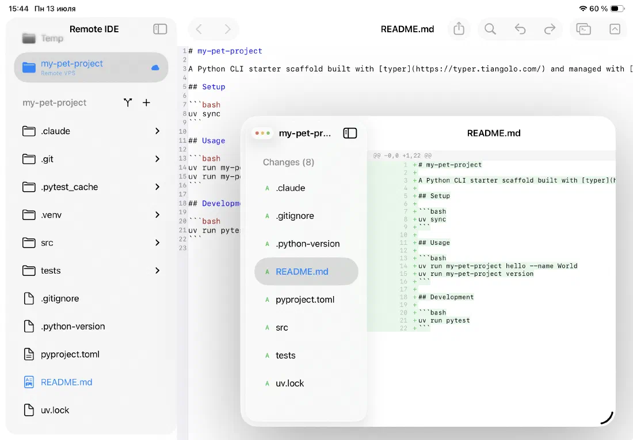The width and height of the screenshot is (633, 440).
Task: Open search in the editor toolbar
Action: (x=490, y=29)
